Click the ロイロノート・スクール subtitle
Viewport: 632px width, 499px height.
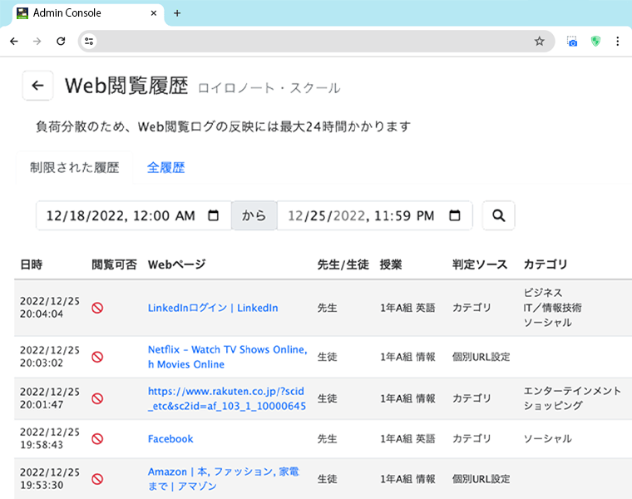(269, 88)
